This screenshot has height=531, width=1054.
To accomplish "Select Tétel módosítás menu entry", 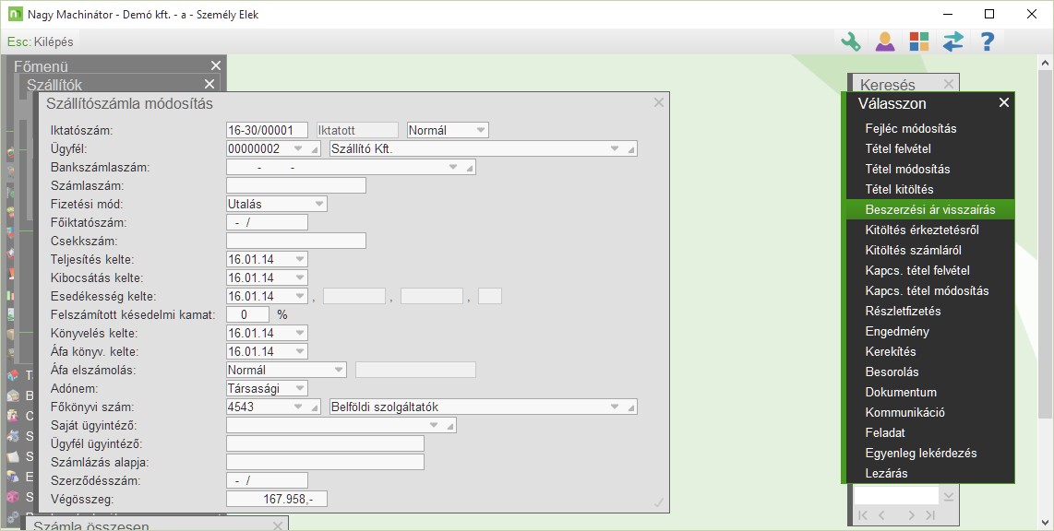I will 929,170.
